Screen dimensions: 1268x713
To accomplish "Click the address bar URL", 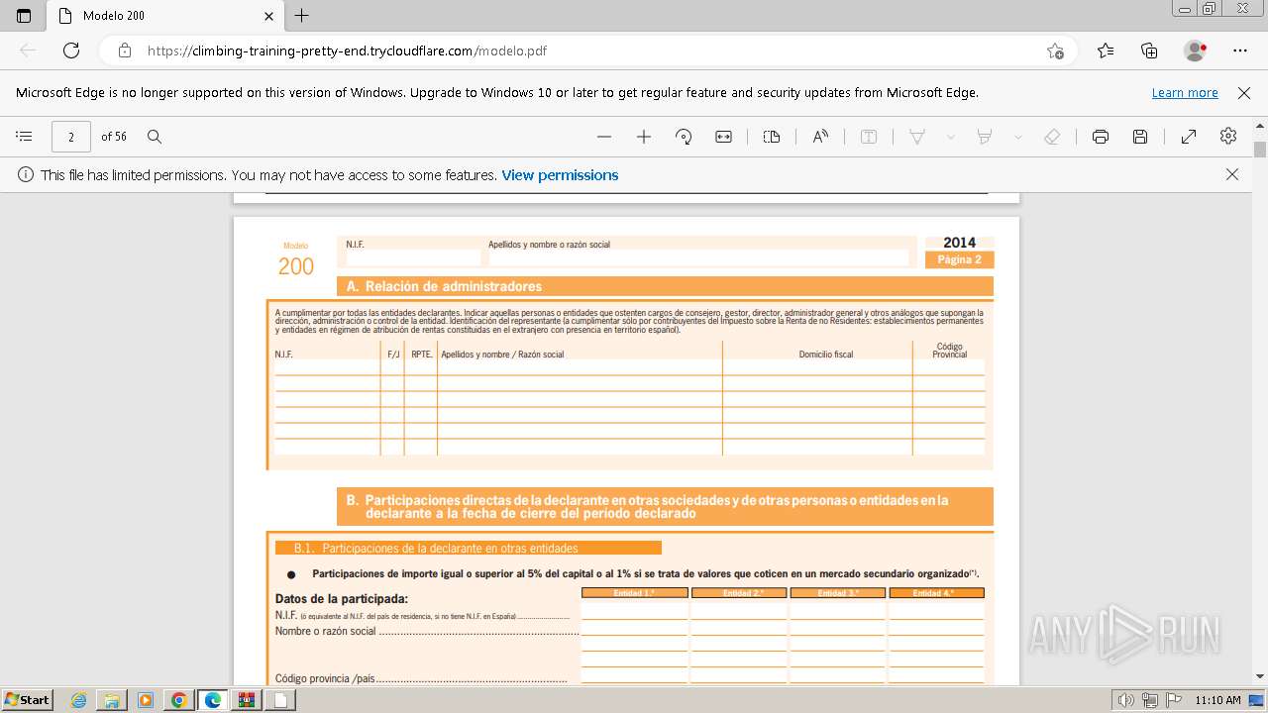I will coord(347,51).
